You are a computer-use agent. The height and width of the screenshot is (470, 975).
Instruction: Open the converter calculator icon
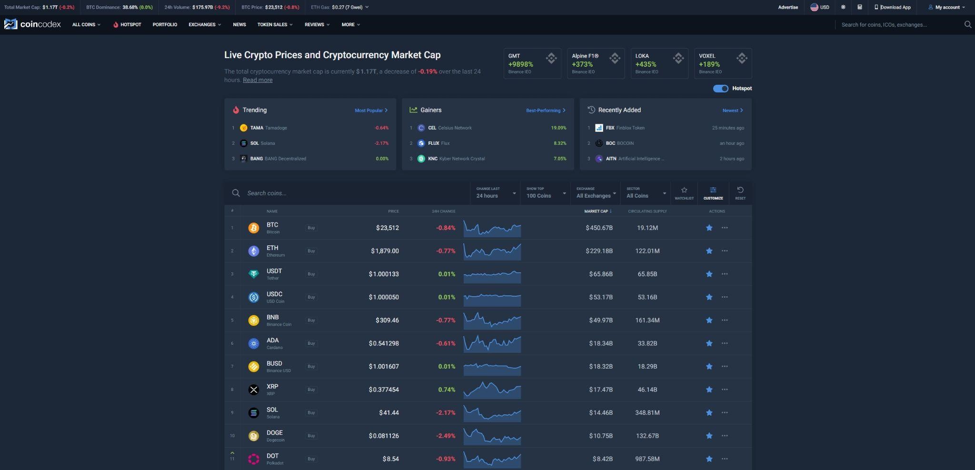(x=860, y=7)
